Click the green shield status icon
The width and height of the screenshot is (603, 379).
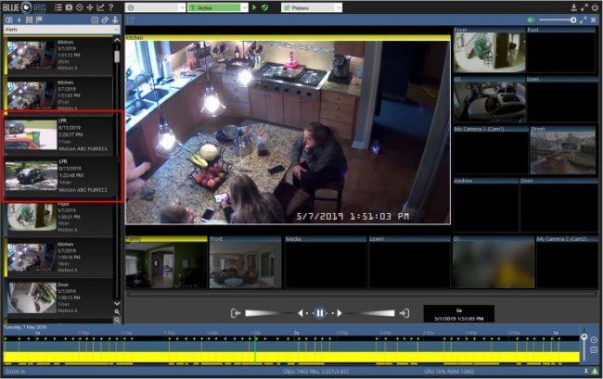264,7
